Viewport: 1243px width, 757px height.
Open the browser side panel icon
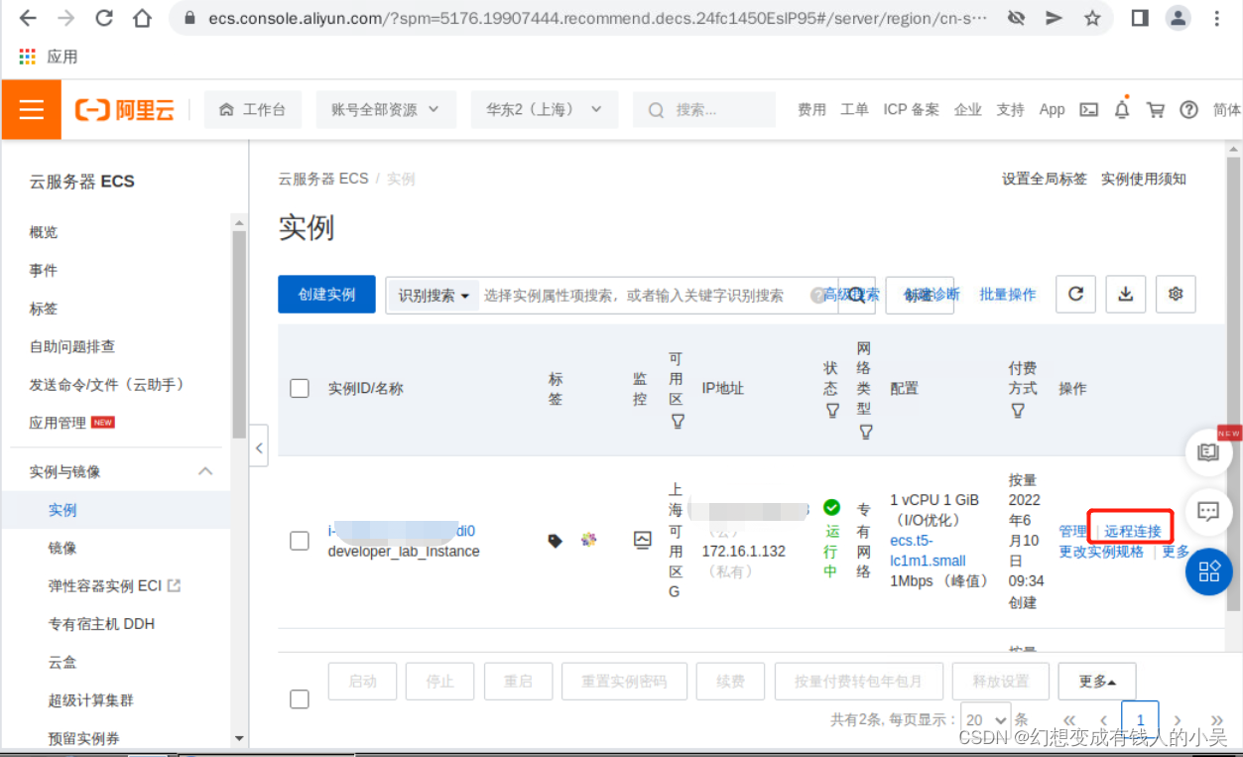pos(1140,19)
